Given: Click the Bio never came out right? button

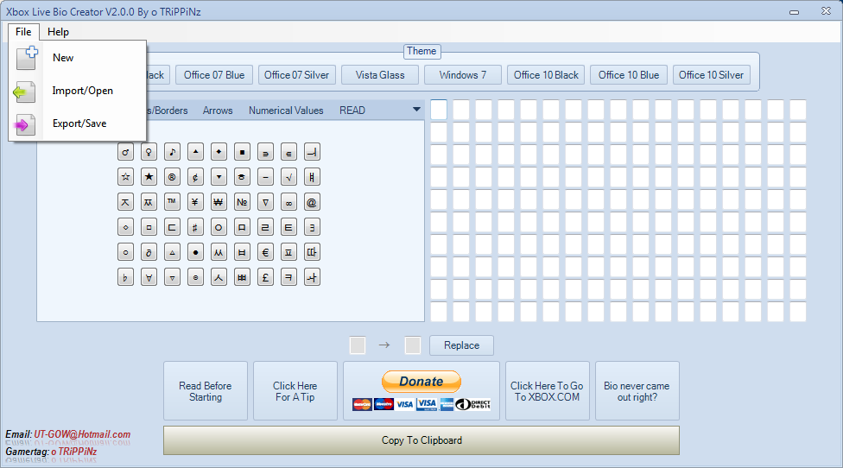Looking at the screenshot, I should pos(637,391).
